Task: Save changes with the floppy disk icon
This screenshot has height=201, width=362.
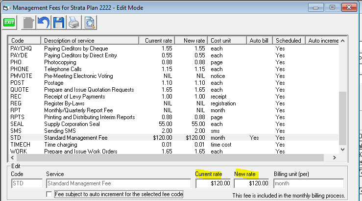Action: pyautogui.click(x=59, y=23)
